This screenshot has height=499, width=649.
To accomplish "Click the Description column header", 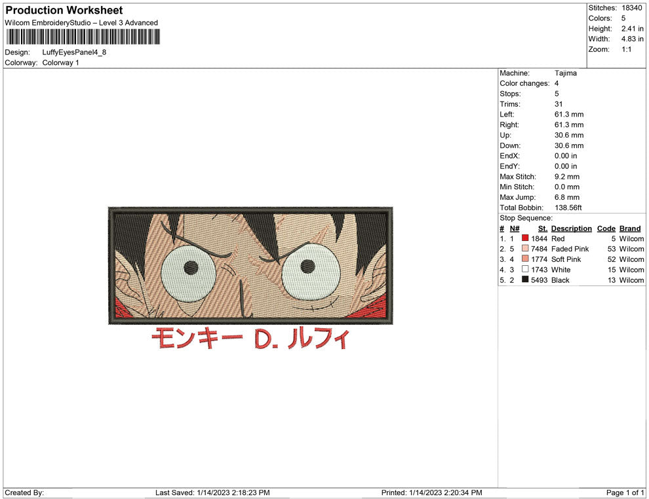I will pyautogui.click(x=571, y=229).
